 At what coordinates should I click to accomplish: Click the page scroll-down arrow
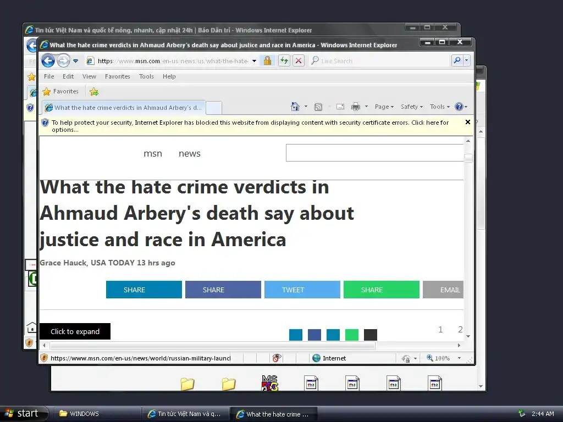point(468,336)
